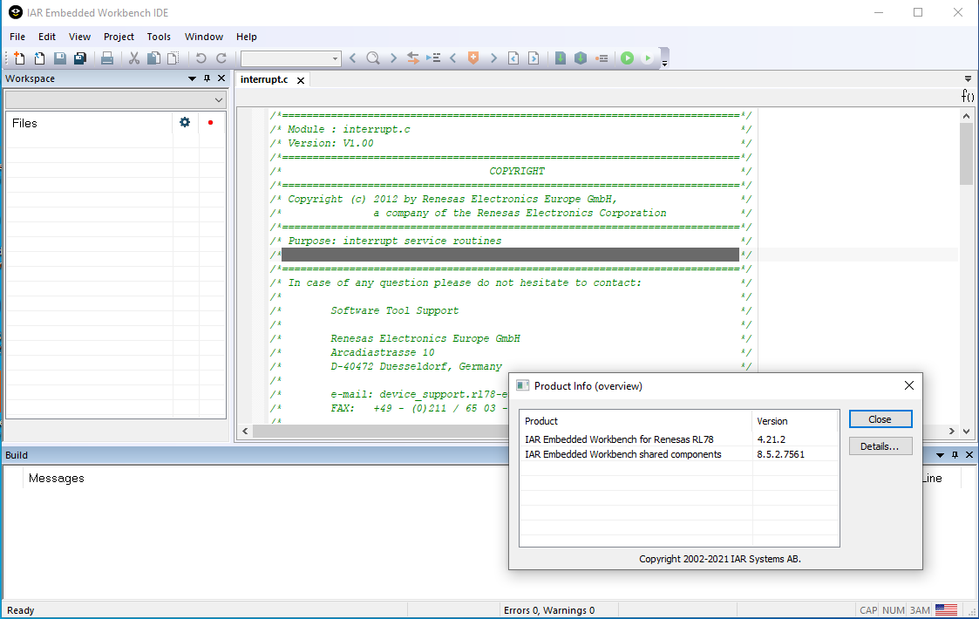Close Product Info dialog with X
The height and width of the screenshot is (619, 979).
click(x=909, y=385)
